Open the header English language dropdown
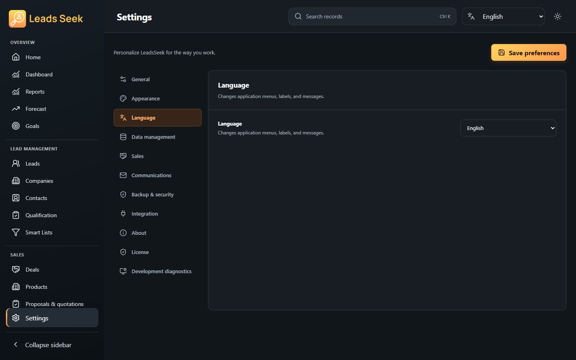Image resolution: width=576 pixels, height=360 pixels. point(503,16)
